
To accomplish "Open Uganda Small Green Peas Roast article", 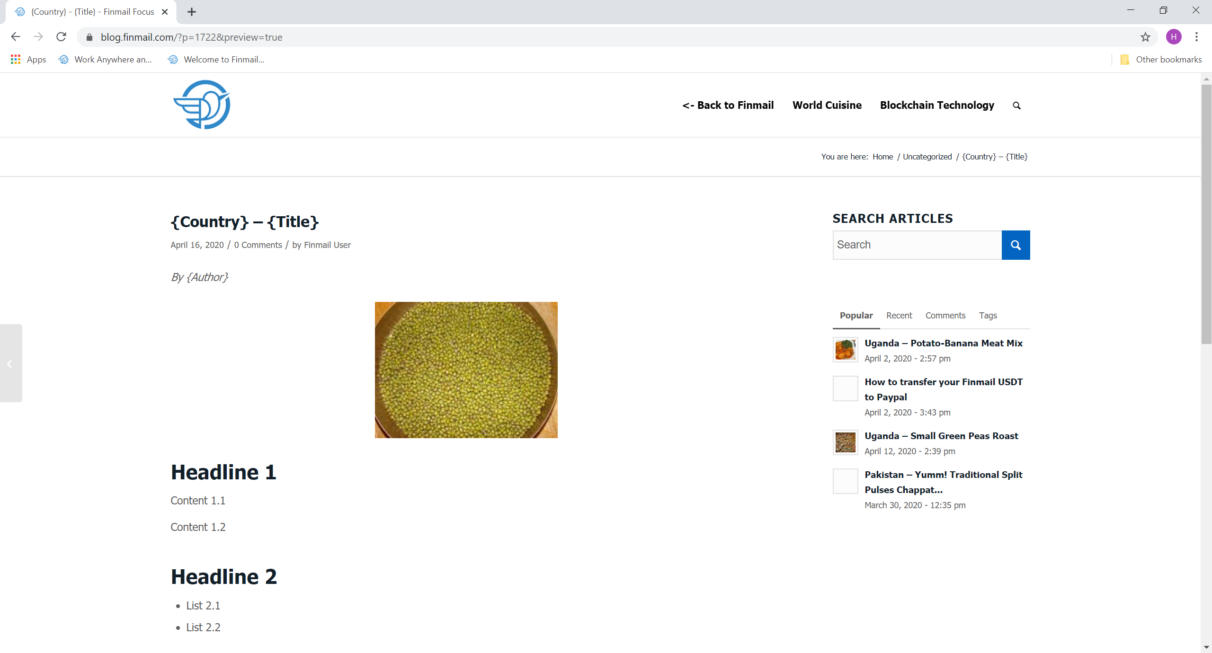I will tap(941, 436).
